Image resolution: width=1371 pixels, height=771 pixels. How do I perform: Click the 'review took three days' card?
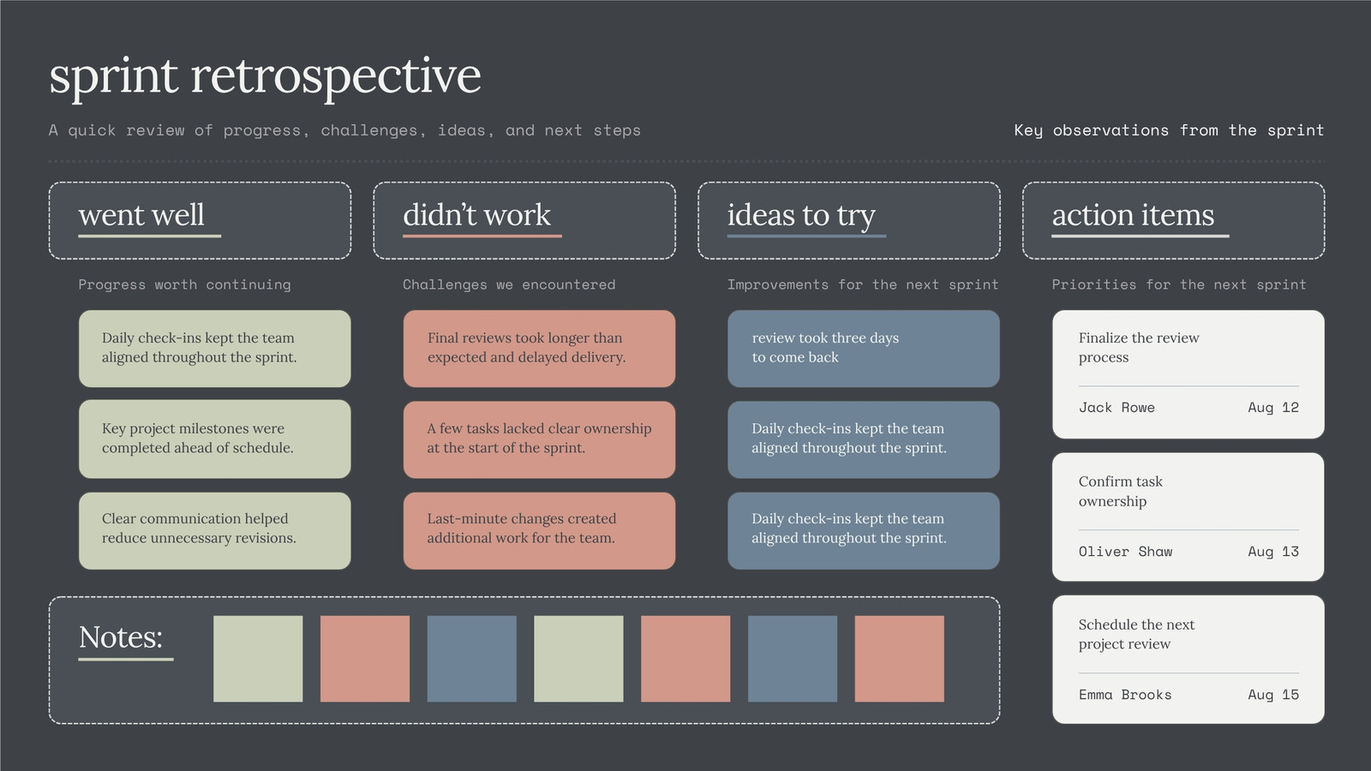(x=864, y=349)
